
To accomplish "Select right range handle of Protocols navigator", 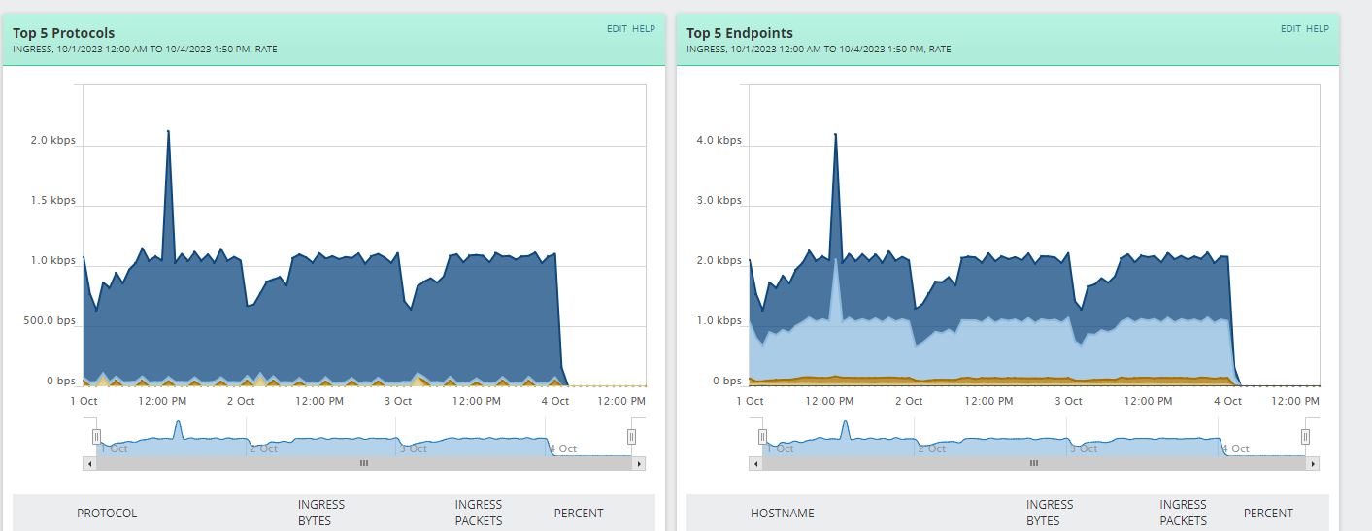I will 631,437.
